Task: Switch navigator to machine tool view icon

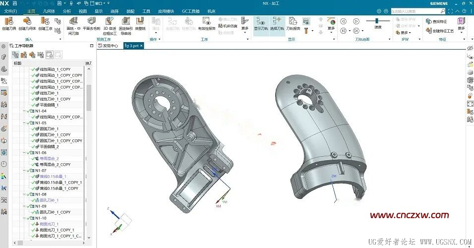Action: click(24, 55)
